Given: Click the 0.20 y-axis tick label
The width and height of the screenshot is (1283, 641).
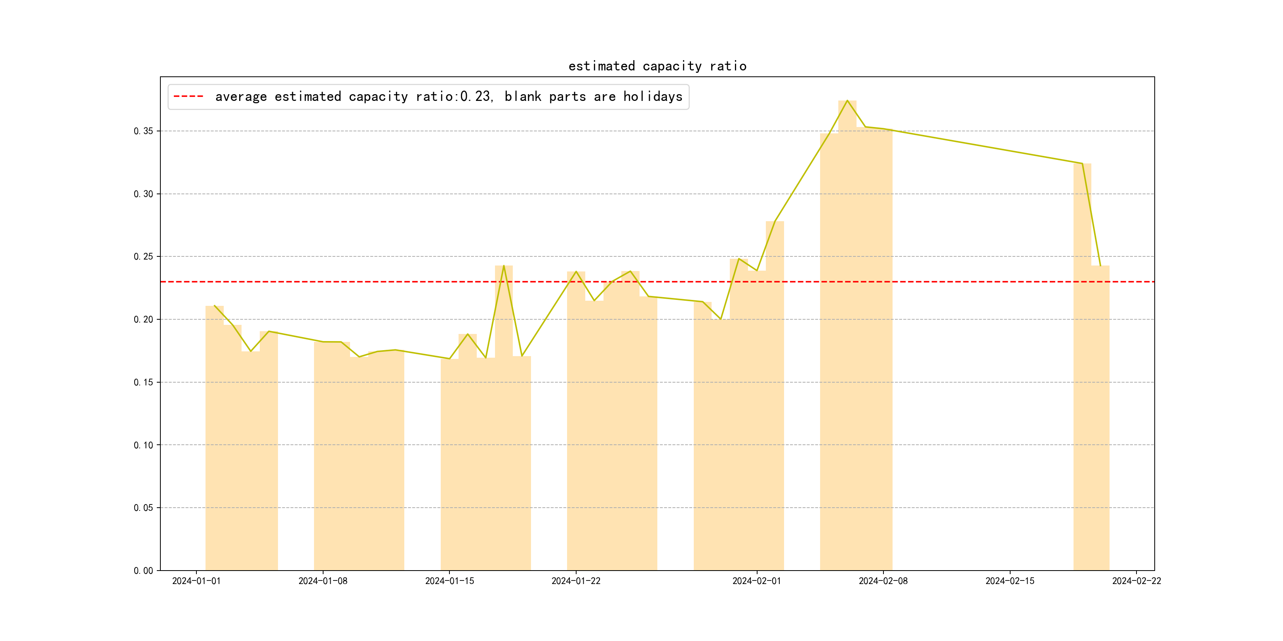Looking at the screenshot, I should pyautogui.click(x=143, y=319).
